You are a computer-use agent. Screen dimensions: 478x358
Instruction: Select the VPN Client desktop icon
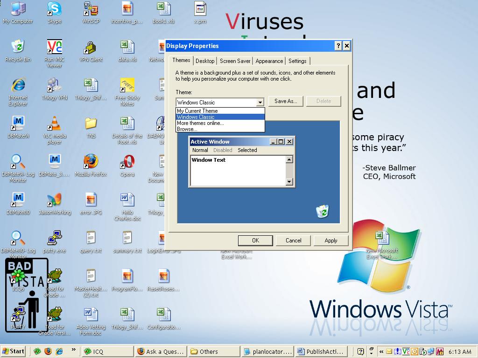(x=91, y=50)
